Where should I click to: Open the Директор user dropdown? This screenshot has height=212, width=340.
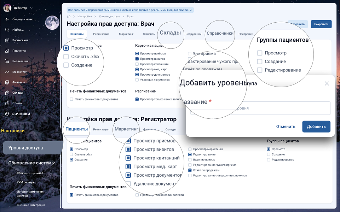(x=31, y=8)
